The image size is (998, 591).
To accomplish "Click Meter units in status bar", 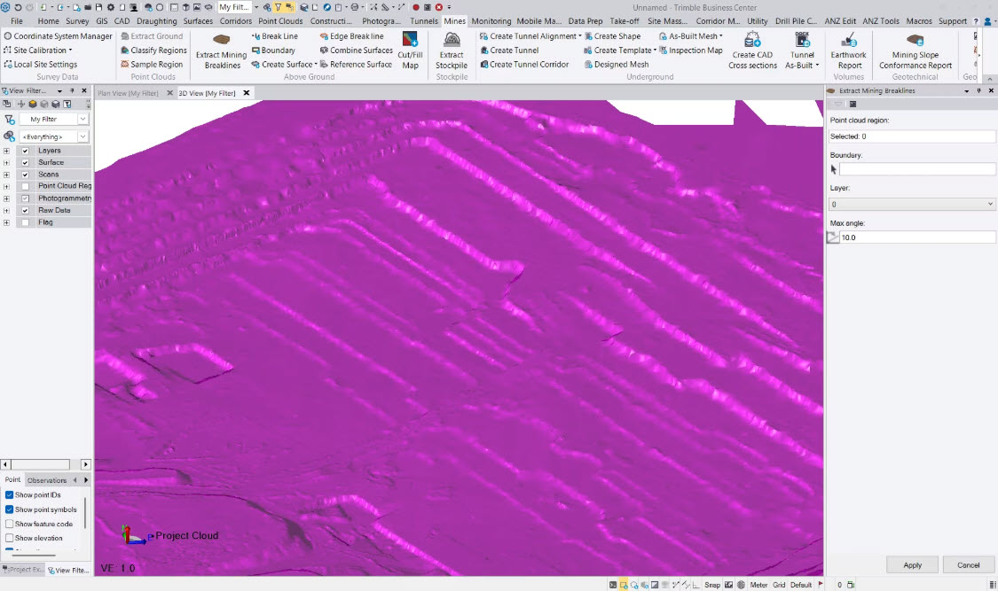I will pos(758,585).
